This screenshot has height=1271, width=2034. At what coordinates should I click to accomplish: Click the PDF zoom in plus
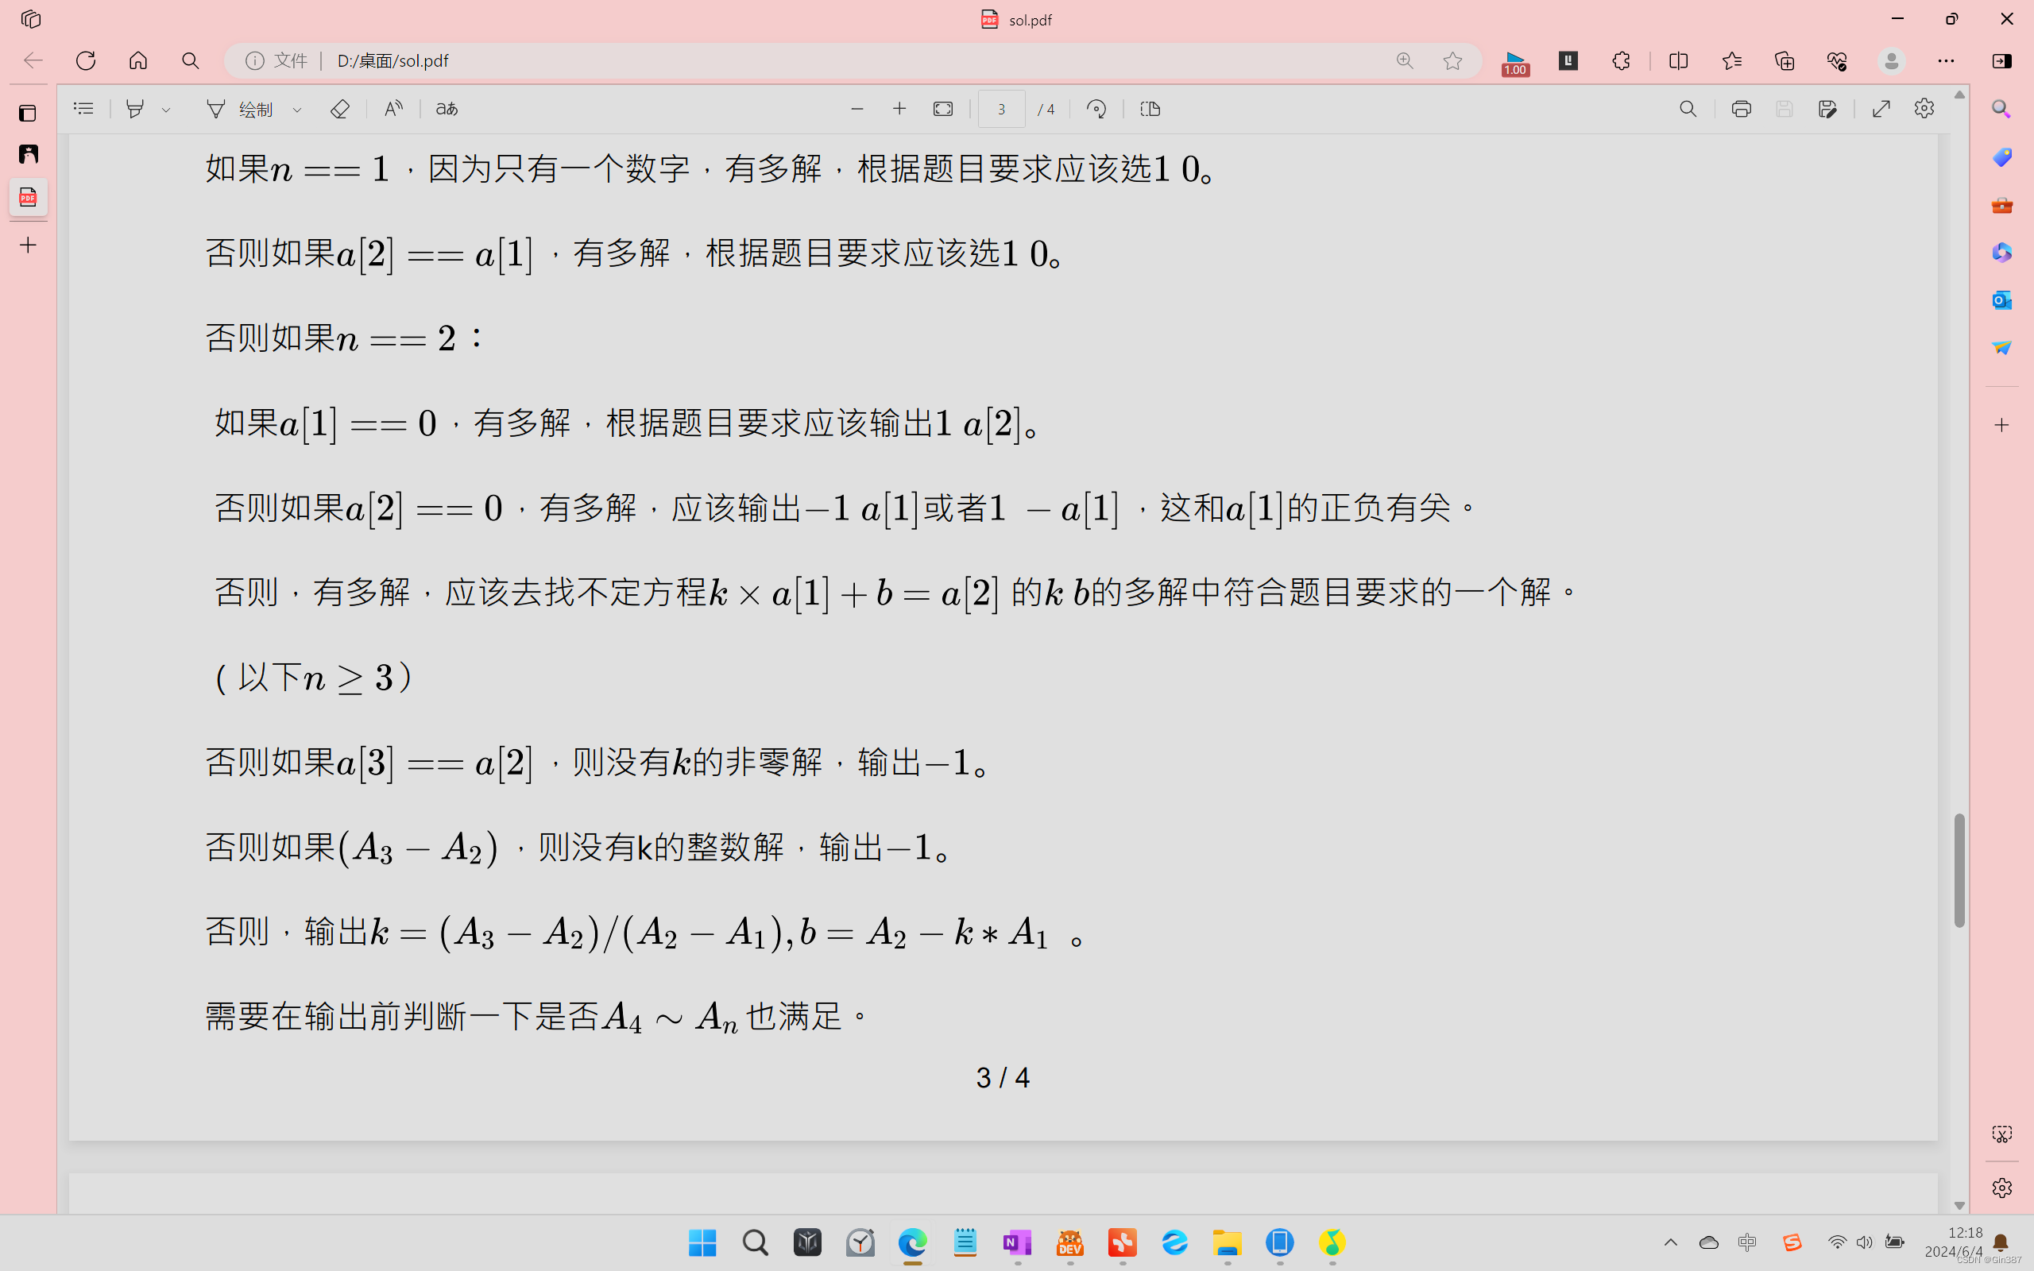click(x=899, y=110)
